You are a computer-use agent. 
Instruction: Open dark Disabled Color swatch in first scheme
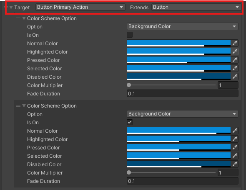(179, 77)
